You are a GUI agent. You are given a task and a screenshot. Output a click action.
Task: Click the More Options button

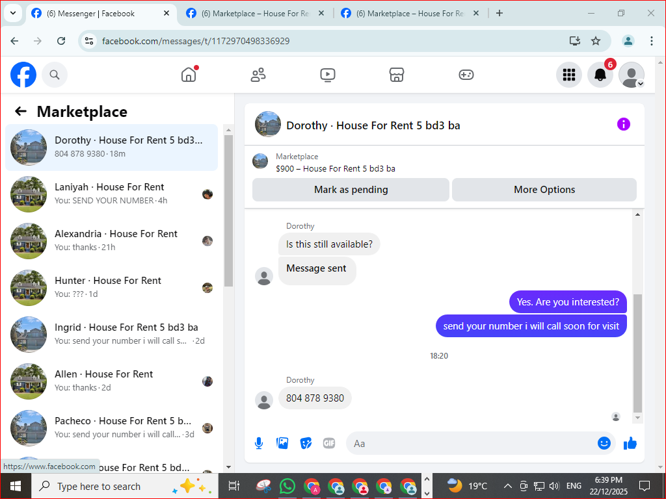pyautogui.click(x=544, y=190)
